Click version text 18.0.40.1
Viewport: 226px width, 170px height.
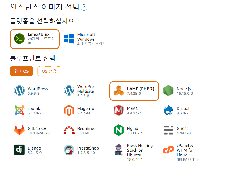[x=135, y=160]
